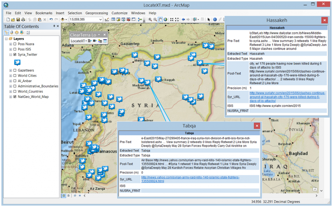Hide the NatGeo_World_Map basemap layer

15,97
